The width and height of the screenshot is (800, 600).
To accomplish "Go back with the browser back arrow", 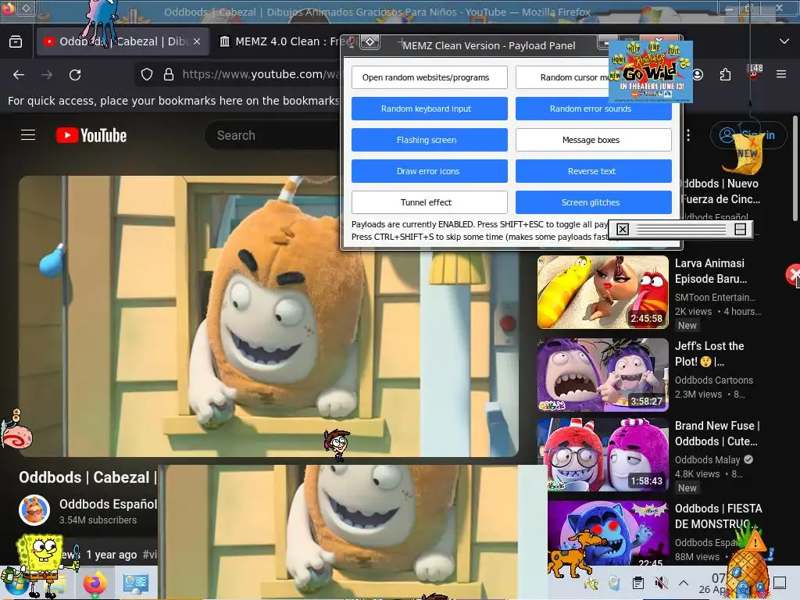I will coord(19,74).
